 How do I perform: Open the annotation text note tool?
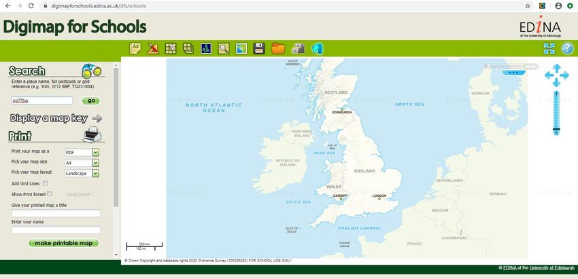tap(135, 48)
